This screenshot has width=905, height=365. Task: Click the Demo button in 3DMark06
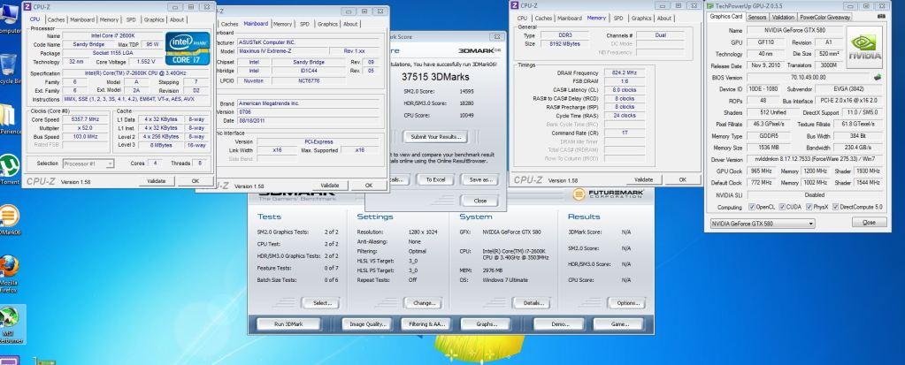[559, 324]
